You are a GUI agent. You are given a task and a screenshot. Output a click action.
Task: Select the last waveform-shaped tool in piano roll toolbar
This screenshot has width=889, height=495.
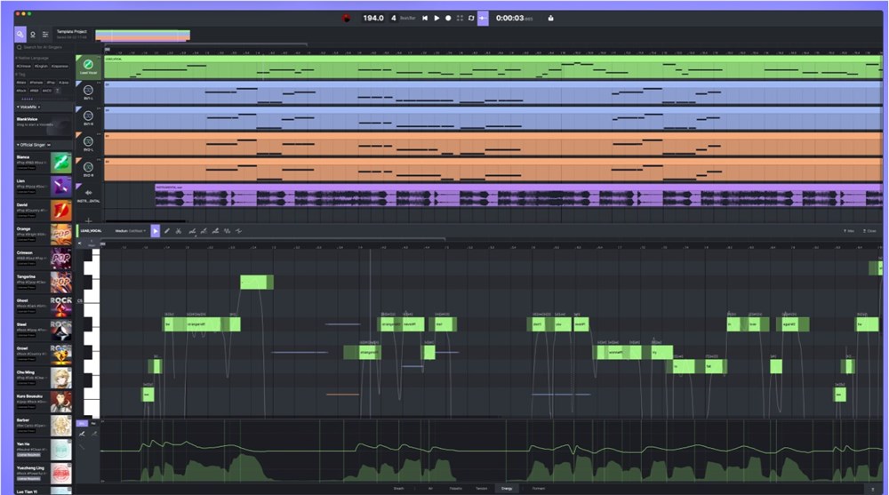[x=238, y=231]
